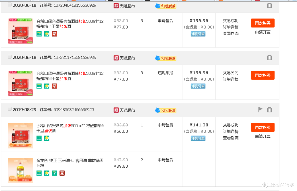Open wine product title in order 1072040418156636929
The height and width of the screenshot is (191, 297).
pyautogui.click(x=70, y=24)
